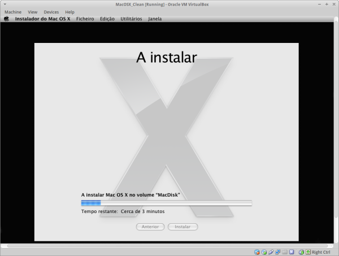Click the network adapters status icon
The width and height of the screenshot is (339, 256).
click(278, 252)
